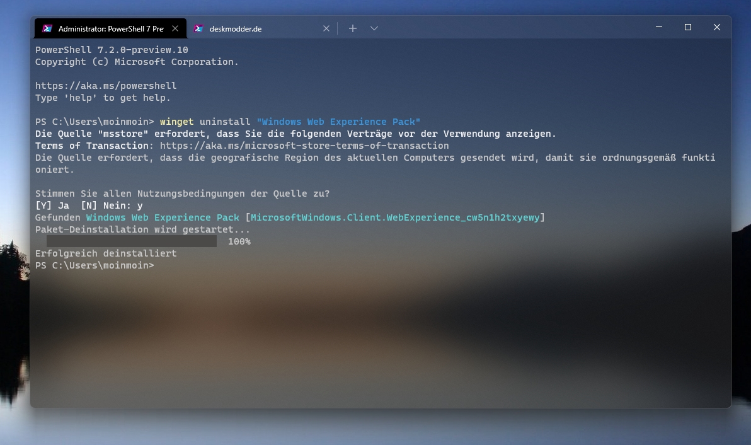This screenshot has height=445, width=751.
Task: Close the Administrator: PowerShell 7 Pre tab
Action: tap(175, 29)
